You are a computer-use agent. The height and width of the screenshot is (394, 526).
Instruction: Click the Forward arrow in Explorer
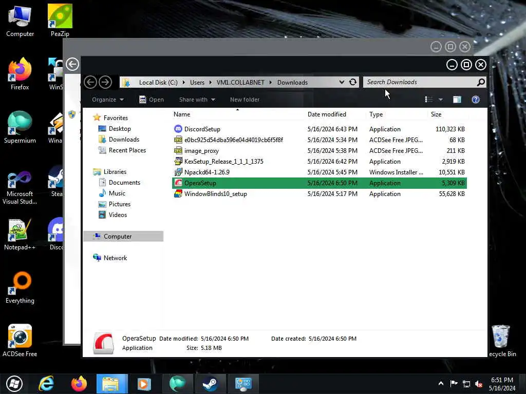click(x=105, y=82)
